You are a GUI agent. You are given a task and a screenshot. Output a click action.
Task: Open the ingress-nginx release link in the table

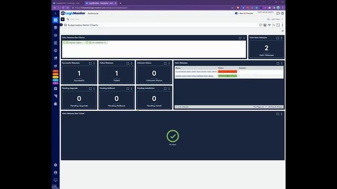[x=194, y=76]
